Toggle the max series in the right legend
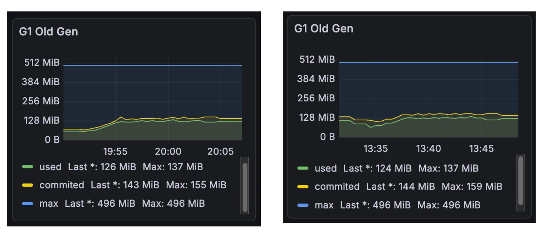 click(324, 205)
